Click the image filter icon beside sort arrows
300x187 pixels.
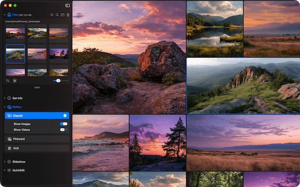(x=15, y=80)
